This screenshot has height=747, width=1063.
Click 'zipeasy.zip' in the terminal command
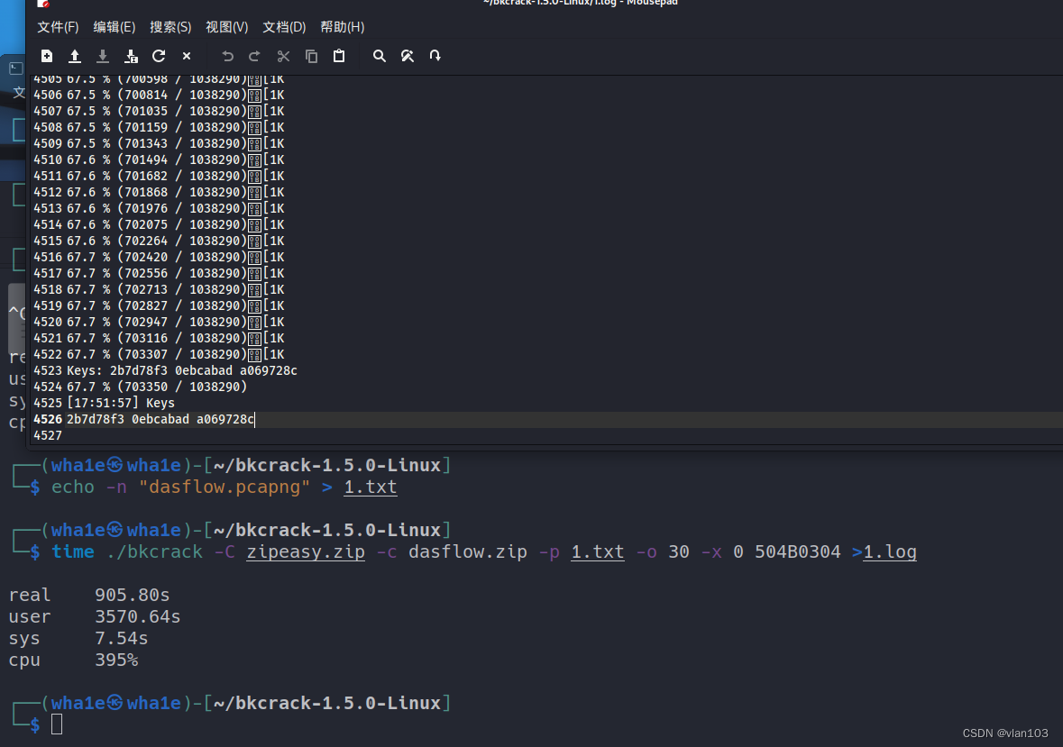(306, 552)
